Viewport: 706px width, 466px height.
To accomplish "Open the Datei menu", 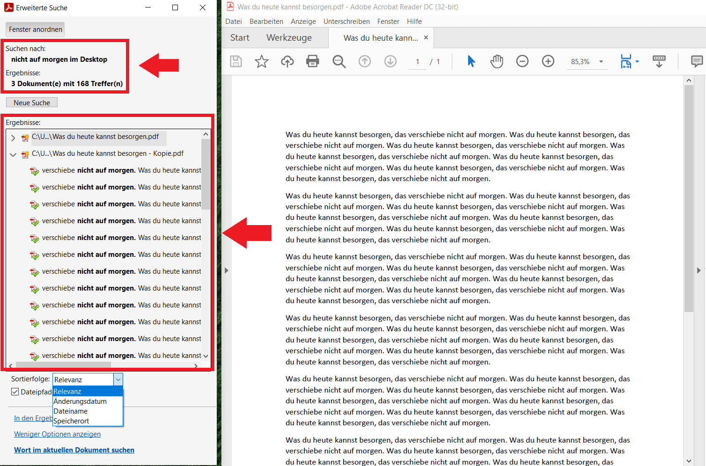I will point(234,22).
